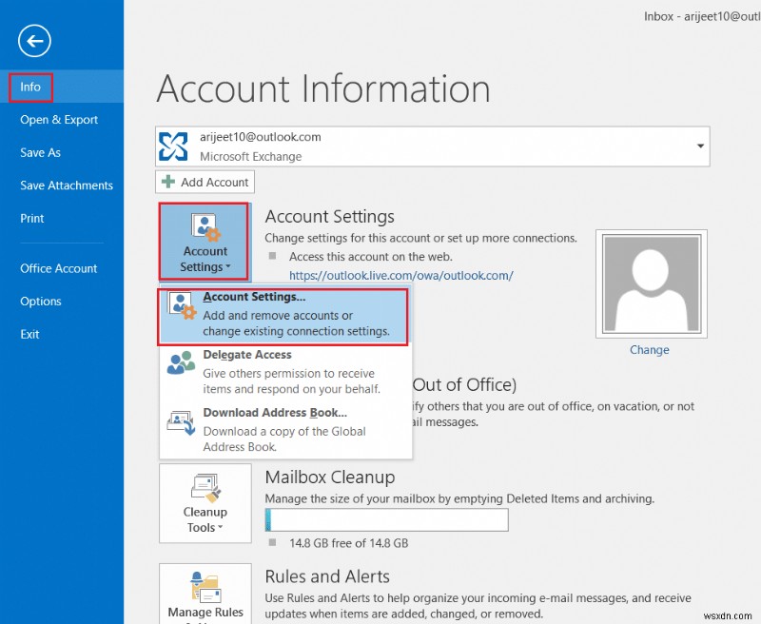Click the profile picture placeholder
761x624 pixels.
(650, 283)
